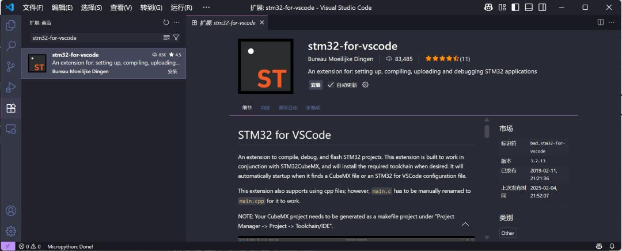
Task: Open the Remote Explorer view
Action: 11,128
